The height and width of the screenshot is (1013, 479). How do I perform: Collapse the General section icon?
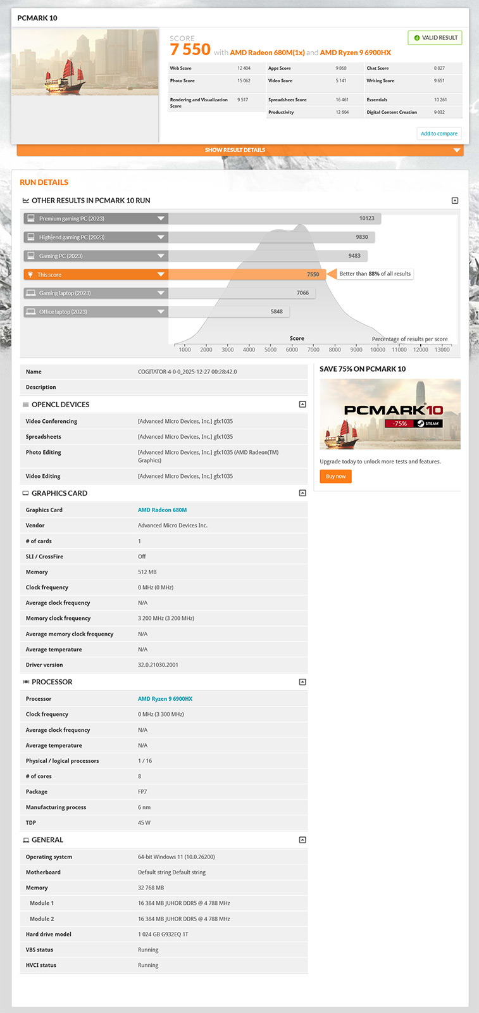[x=302, y=840]
